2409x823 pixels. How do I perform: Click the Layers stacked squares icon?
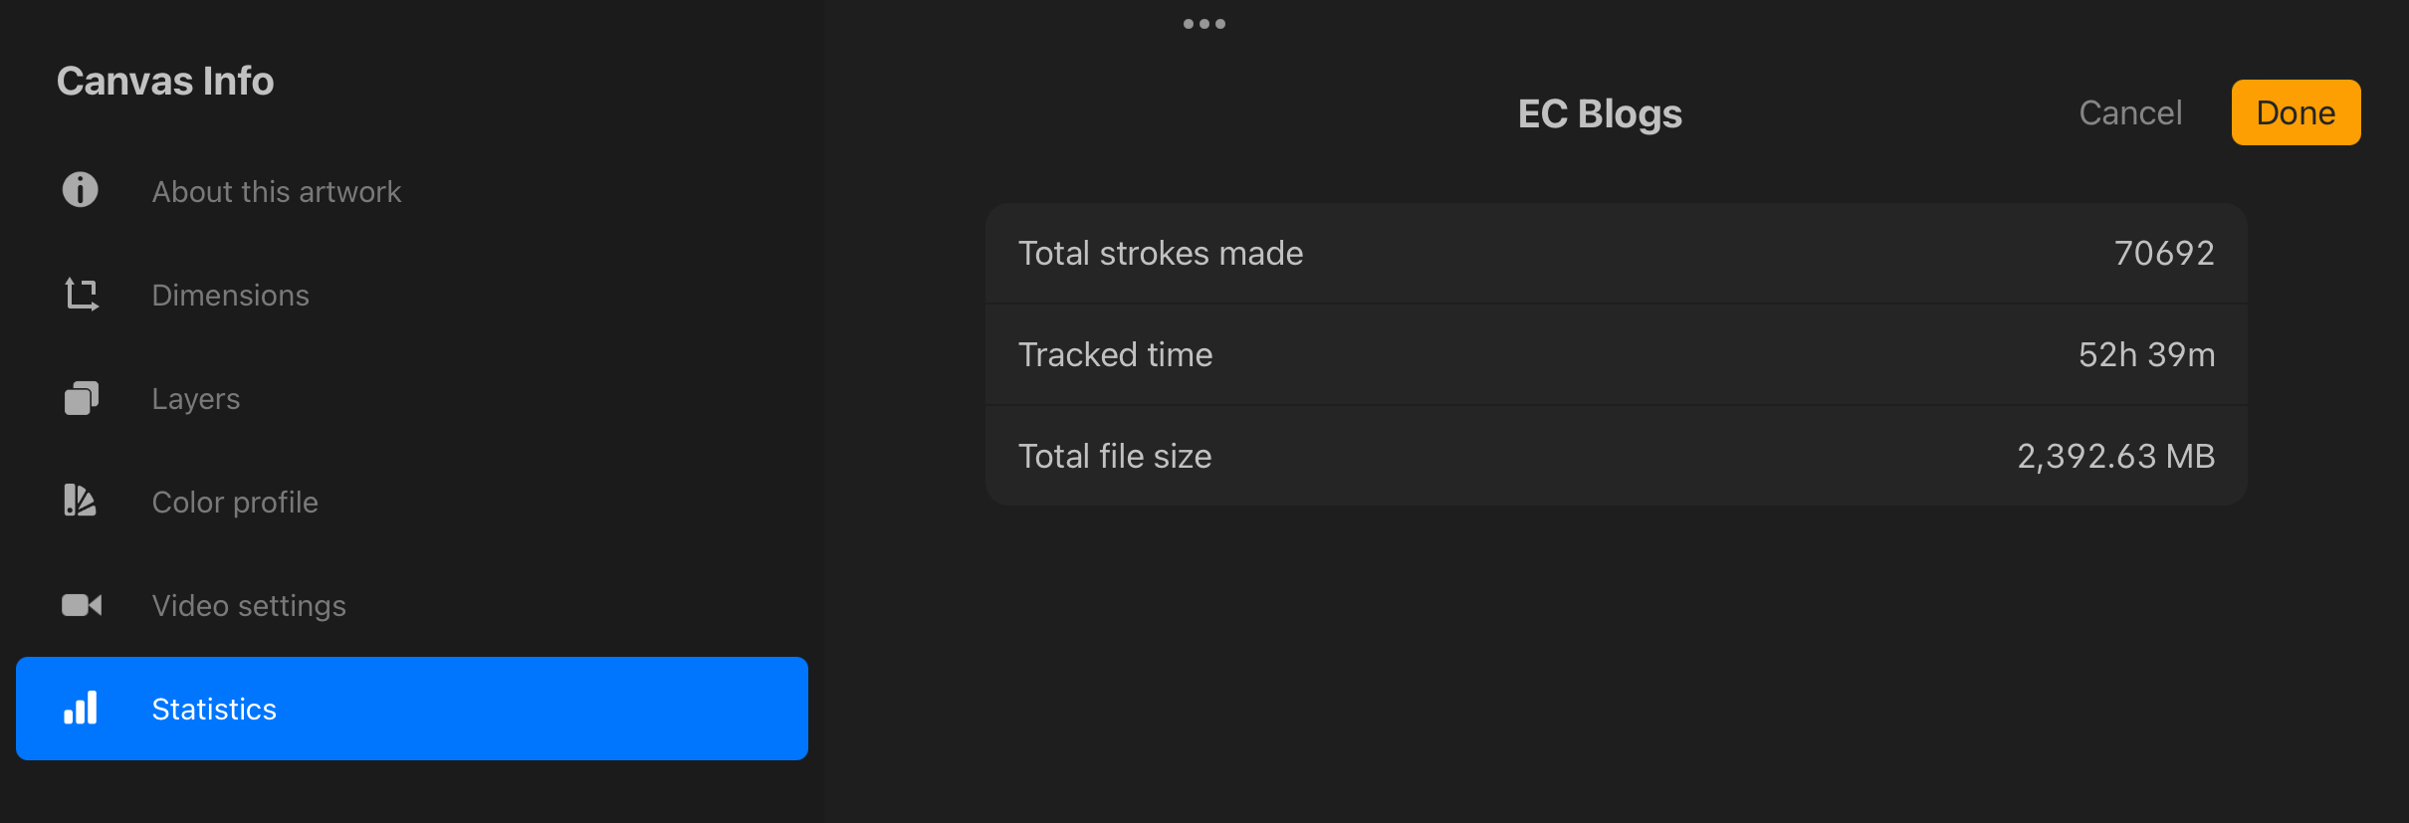coord(82,398)
